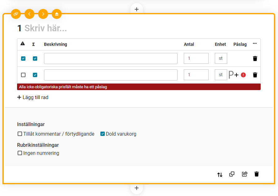Delete the first table row

click(x=255, y=59)
